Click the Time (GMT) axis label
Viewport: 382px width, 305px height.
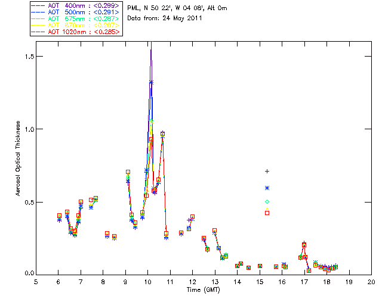[203, 290]
